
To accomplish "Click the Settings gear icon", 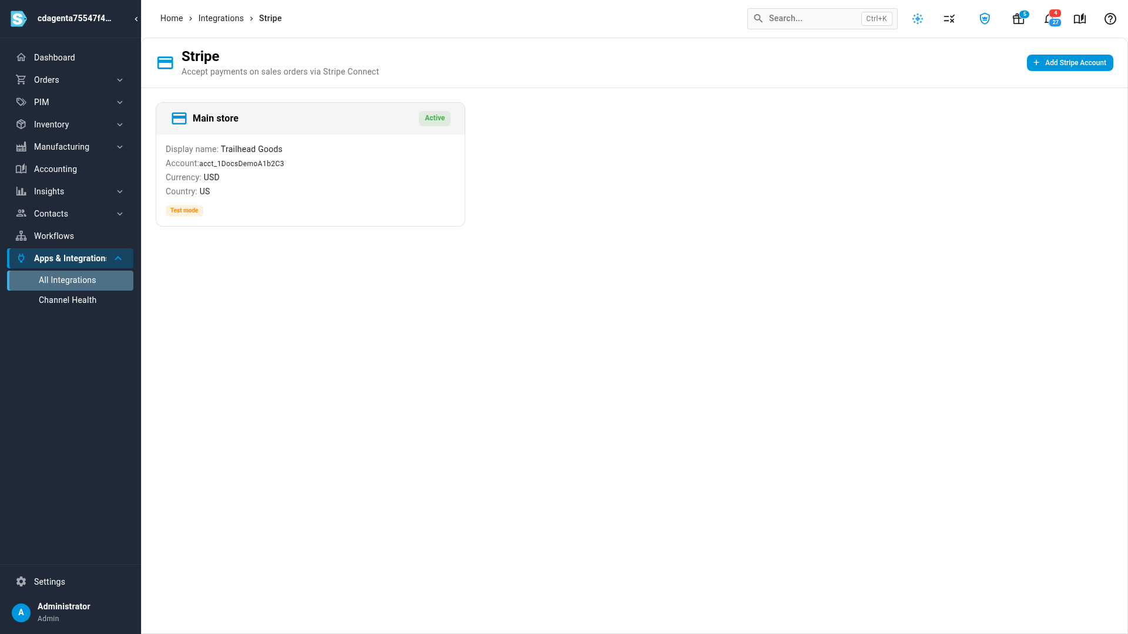I will tap(21, 582).
